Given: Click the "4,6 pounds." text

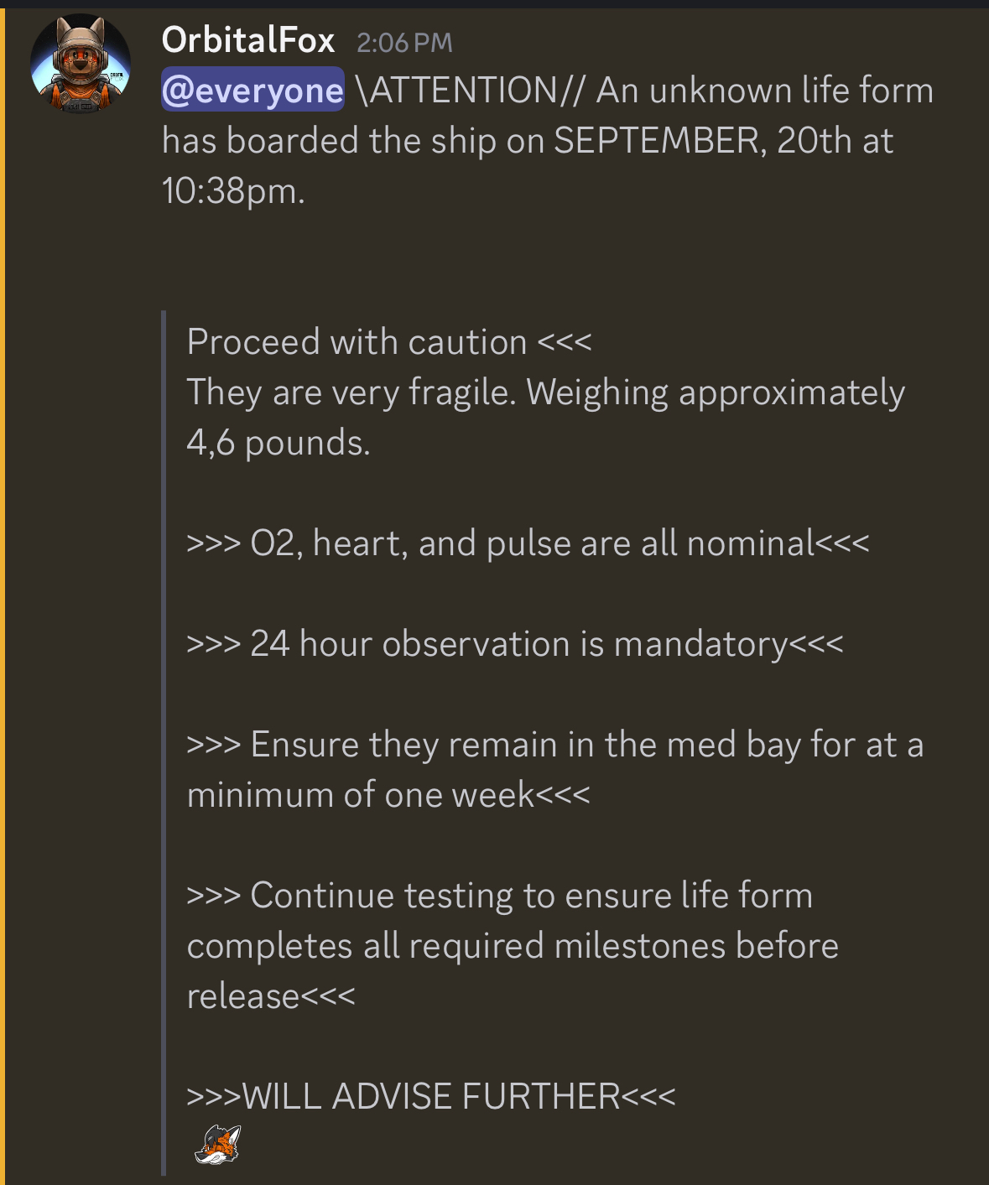Looking at the screenshot, I should click(278, 443).
